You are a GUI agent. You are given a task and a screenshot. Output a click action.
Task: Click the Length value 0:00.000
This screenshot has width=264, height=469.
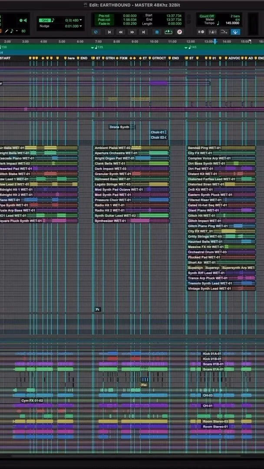[174, 23]
